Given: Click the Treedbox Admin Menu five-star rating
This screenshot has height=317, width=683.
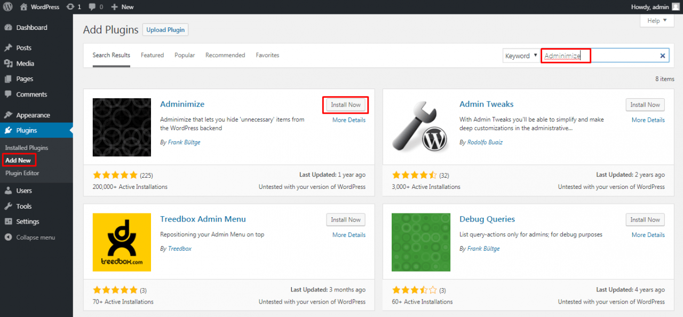Looking at the screenshot, I should click(x=115, y=290).
